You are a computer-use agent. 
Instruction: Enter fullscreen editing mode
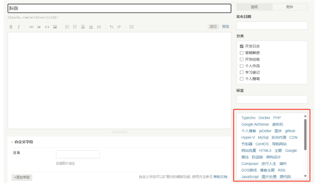point(132,27)
